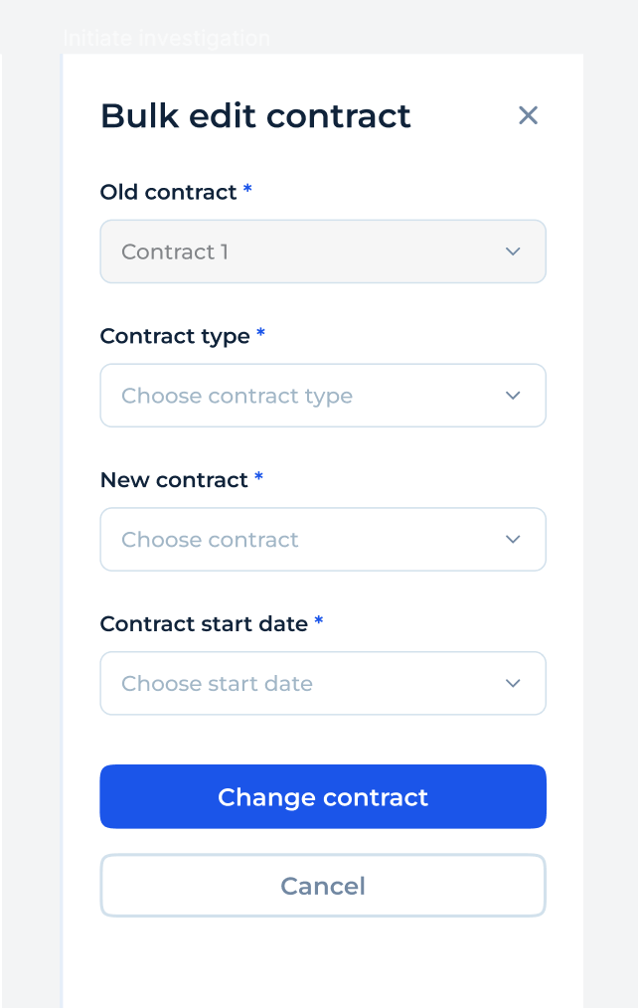This screenshot has width=638, height=1008.
Task: Open the Choose contract type dropdown
Action: (x=323, y=396)
